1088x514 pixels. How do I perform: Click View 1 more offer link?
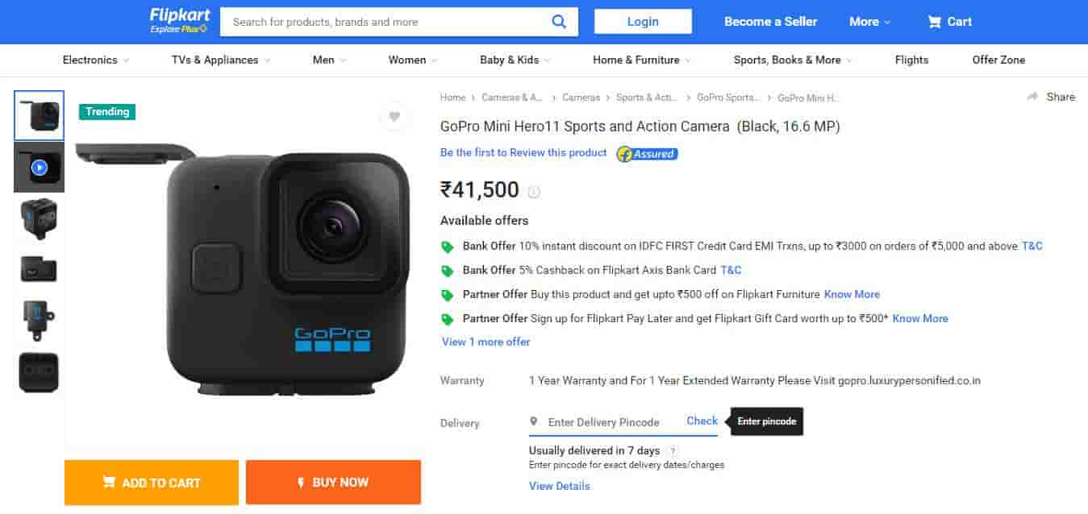(486, 342)
